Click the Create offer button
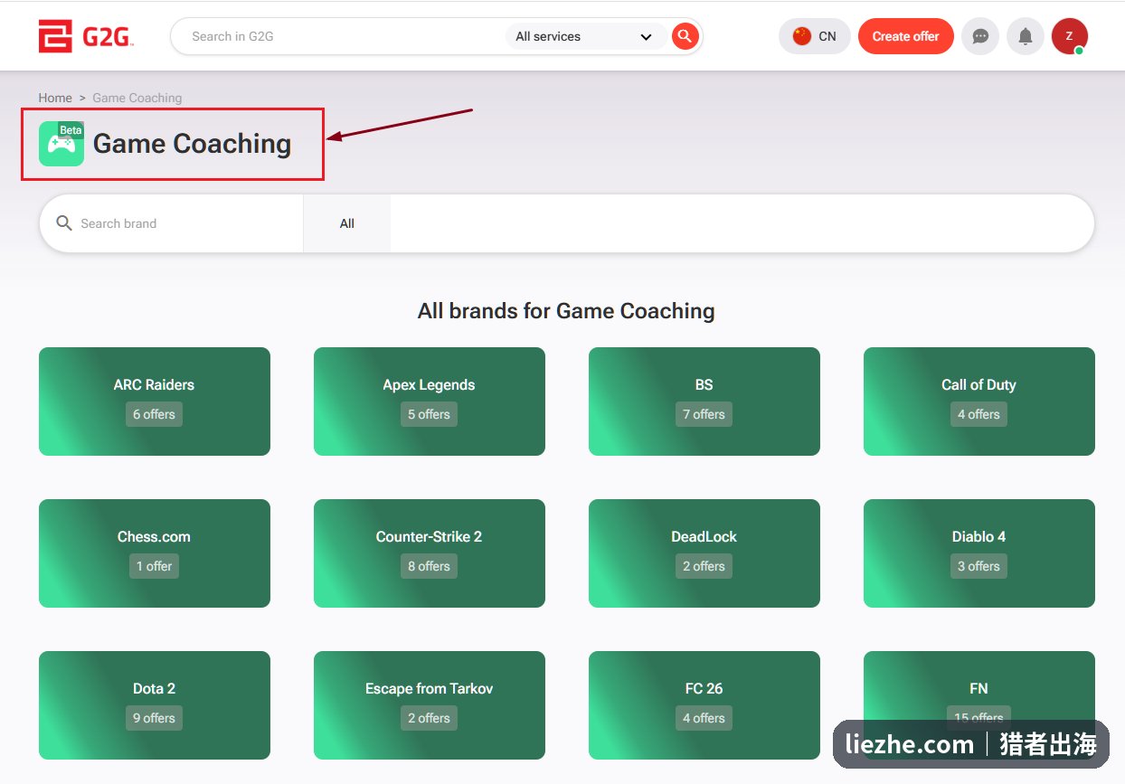The width and height of the screenshot is (1125, 784). click(x=906, y=36)
